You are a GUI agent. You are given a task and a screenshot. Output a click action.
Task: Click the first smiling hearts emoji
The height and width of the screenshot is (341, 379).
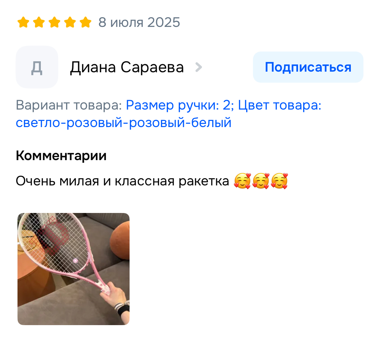(x=242, y=181)
